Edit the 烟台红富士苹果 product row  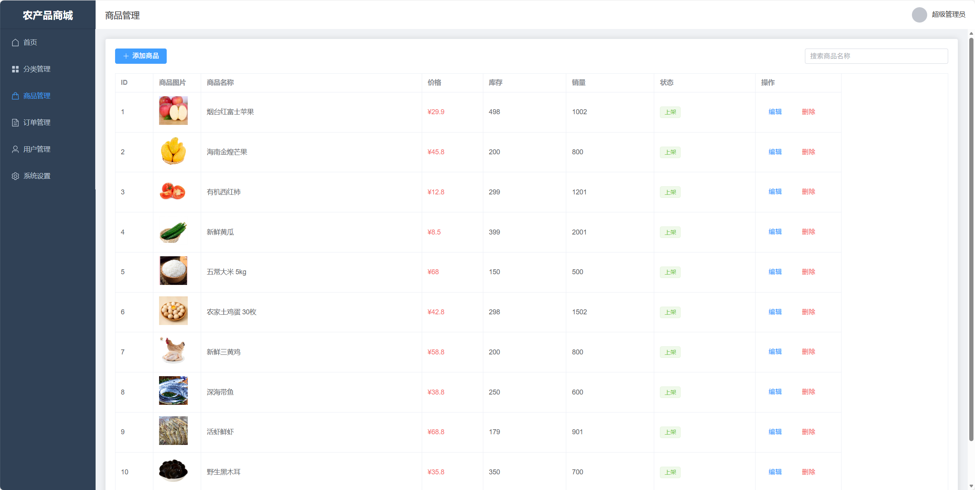pos(775,112)
